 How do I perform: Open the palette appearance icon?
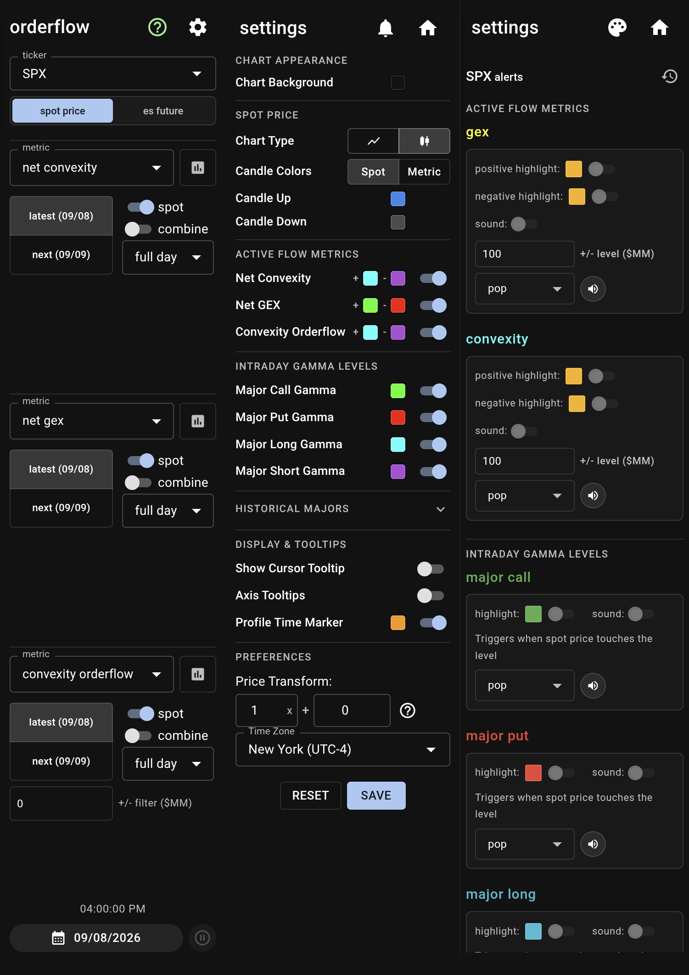point(617,28)
